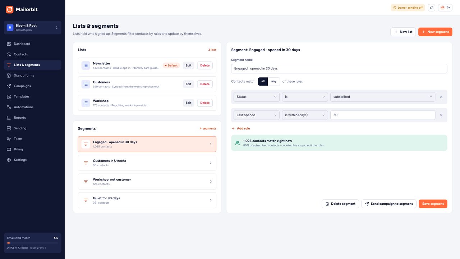Click the New list button
The height and width of the screenshot is (259, 460).
[x=403, y=32]
